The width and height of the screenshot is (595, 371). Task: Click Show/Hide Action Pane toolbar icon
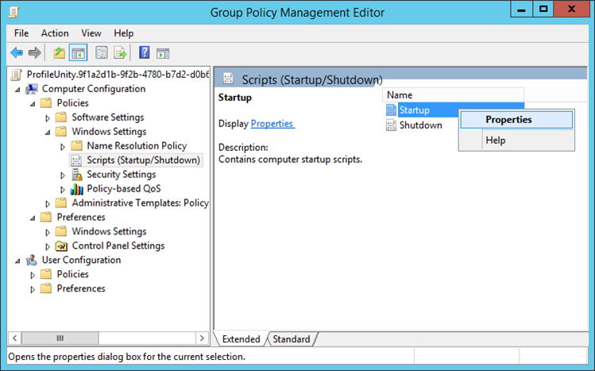(x=163, y=53)
